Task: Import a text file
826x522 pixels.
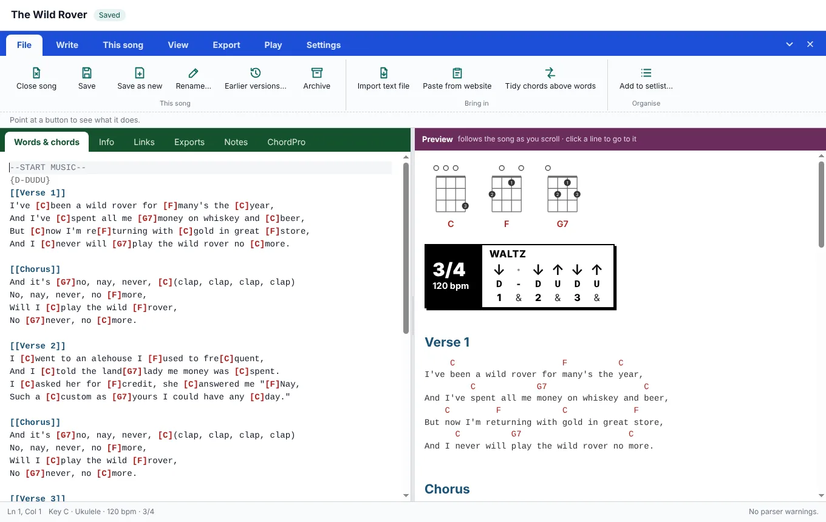Action: click(x=383, y=79)
